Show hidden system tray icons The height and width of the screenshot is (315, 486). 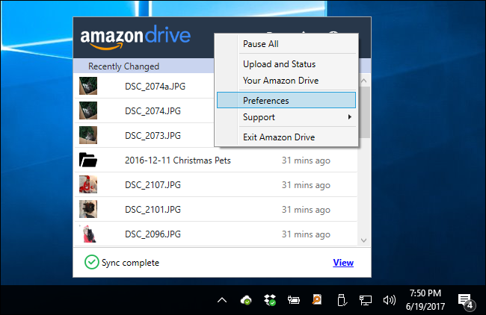click(x=222, y=300)
